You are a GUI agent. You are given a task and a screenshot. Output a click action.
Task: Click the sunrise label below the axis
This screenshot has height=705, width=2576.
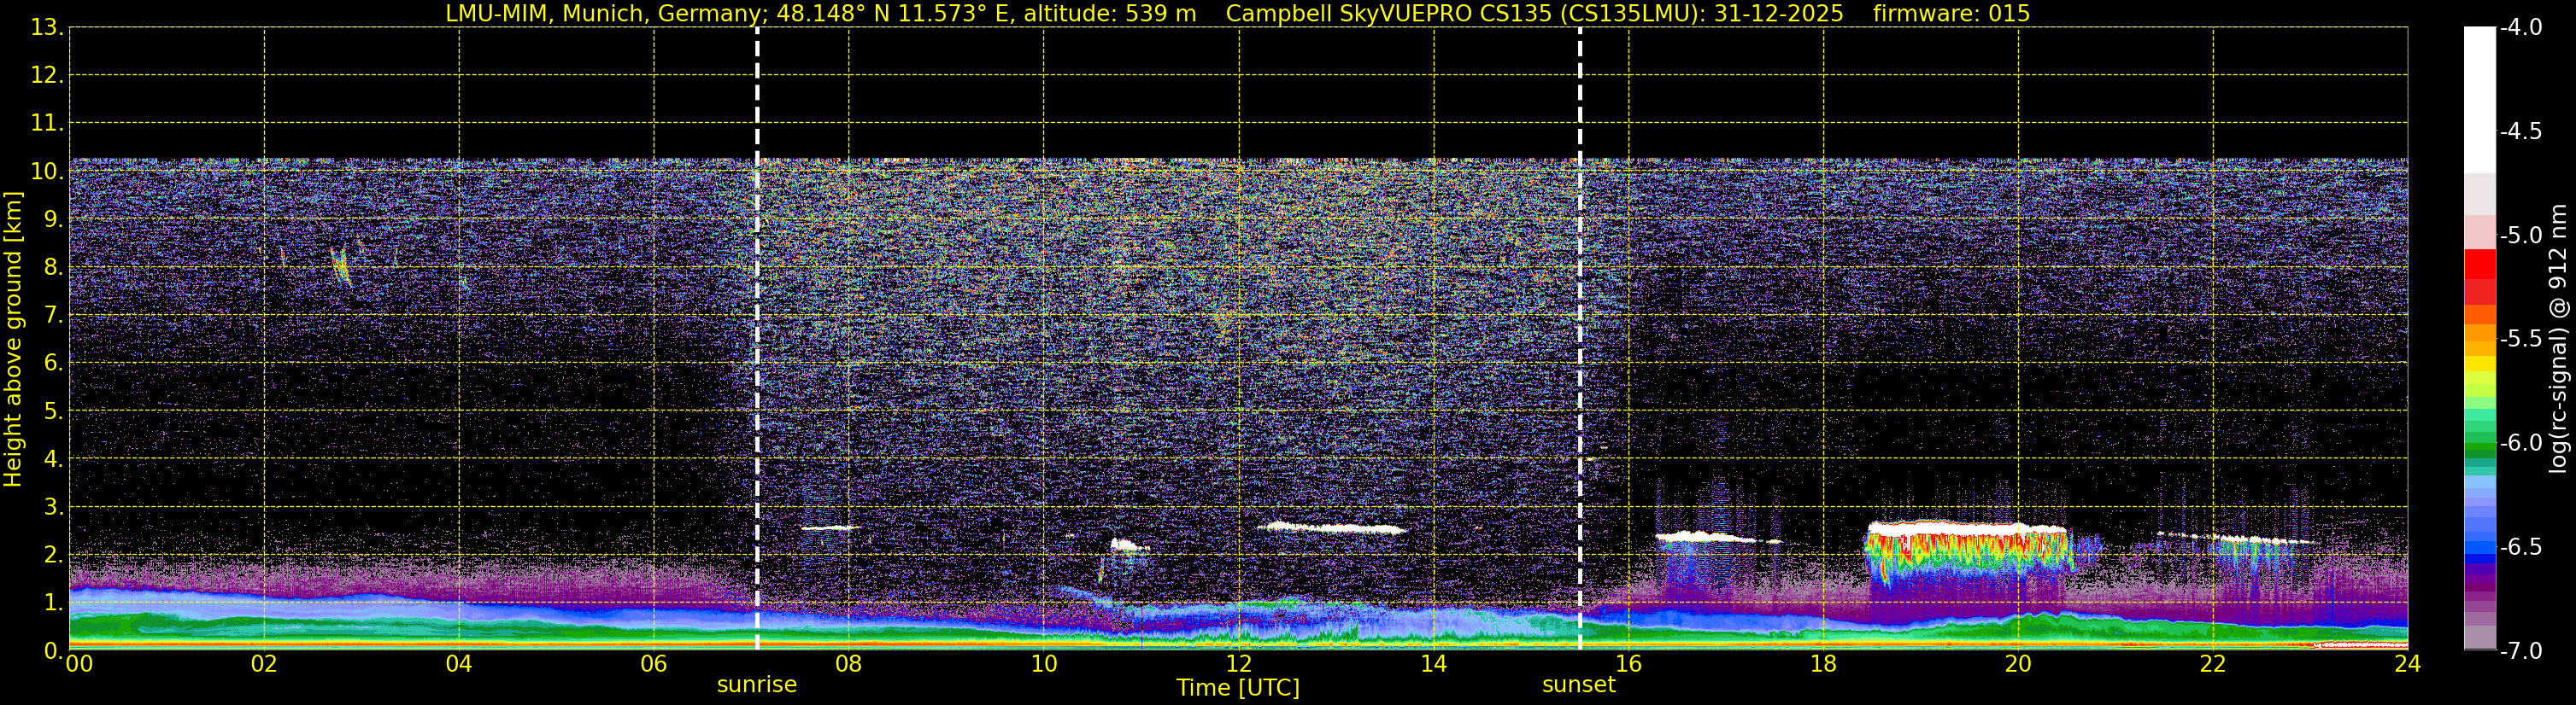(x=757, y=685)
